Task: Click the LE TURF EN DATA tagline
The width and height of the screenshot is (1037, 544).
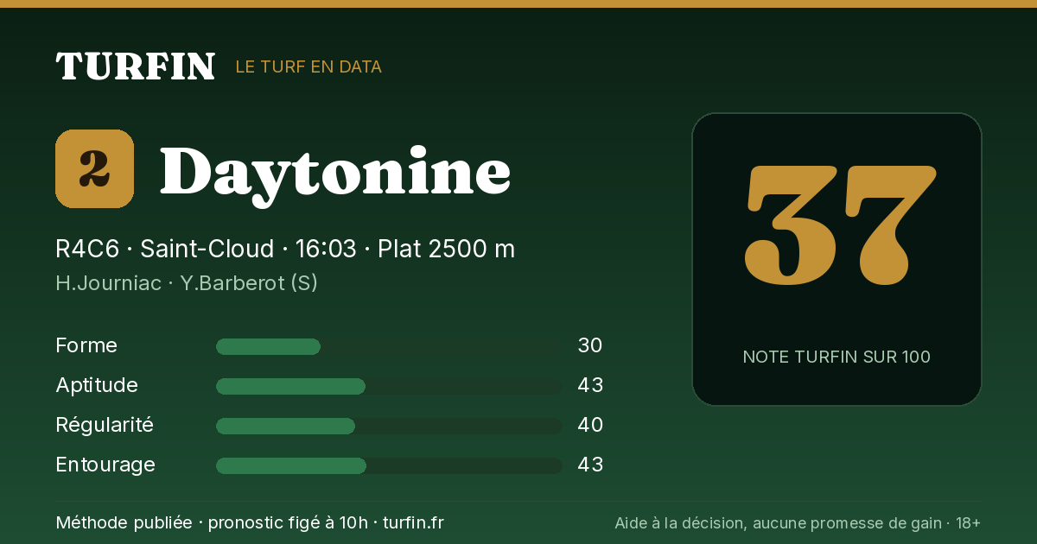Action: point(309,66)
